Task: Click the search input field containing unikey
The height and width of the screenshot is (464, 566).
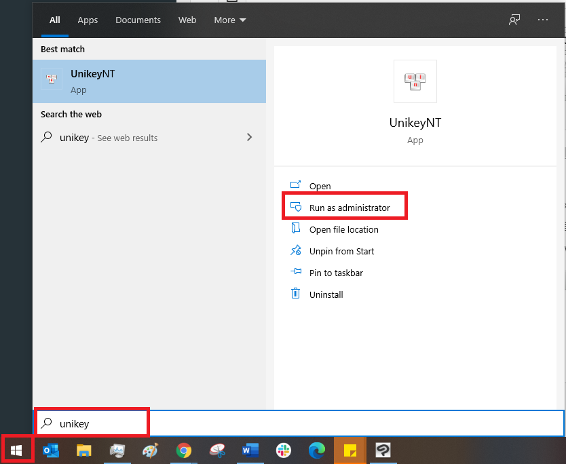Action: [x=299, y=423]
